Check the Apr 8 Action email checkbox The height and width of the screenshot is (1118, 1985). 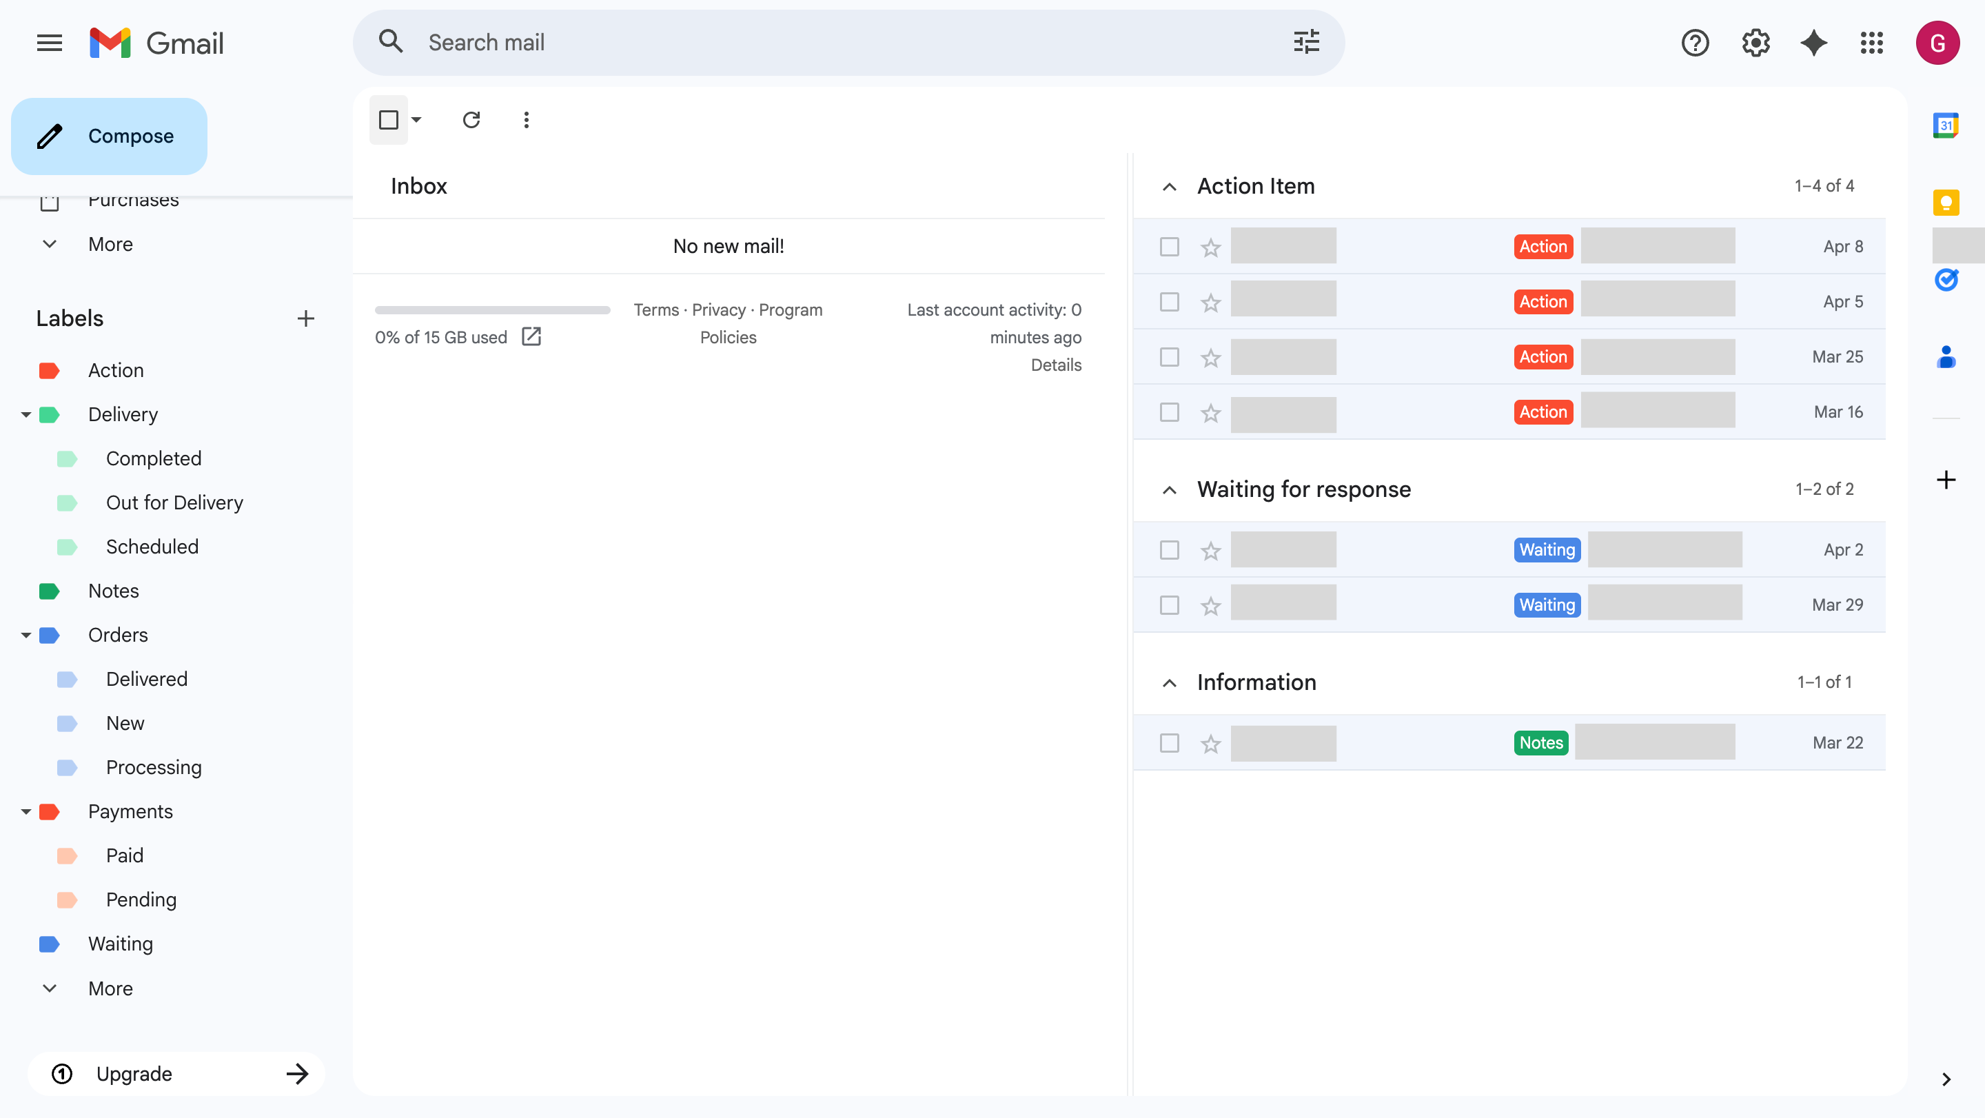pyautogui.click(x=1169, y=247)
